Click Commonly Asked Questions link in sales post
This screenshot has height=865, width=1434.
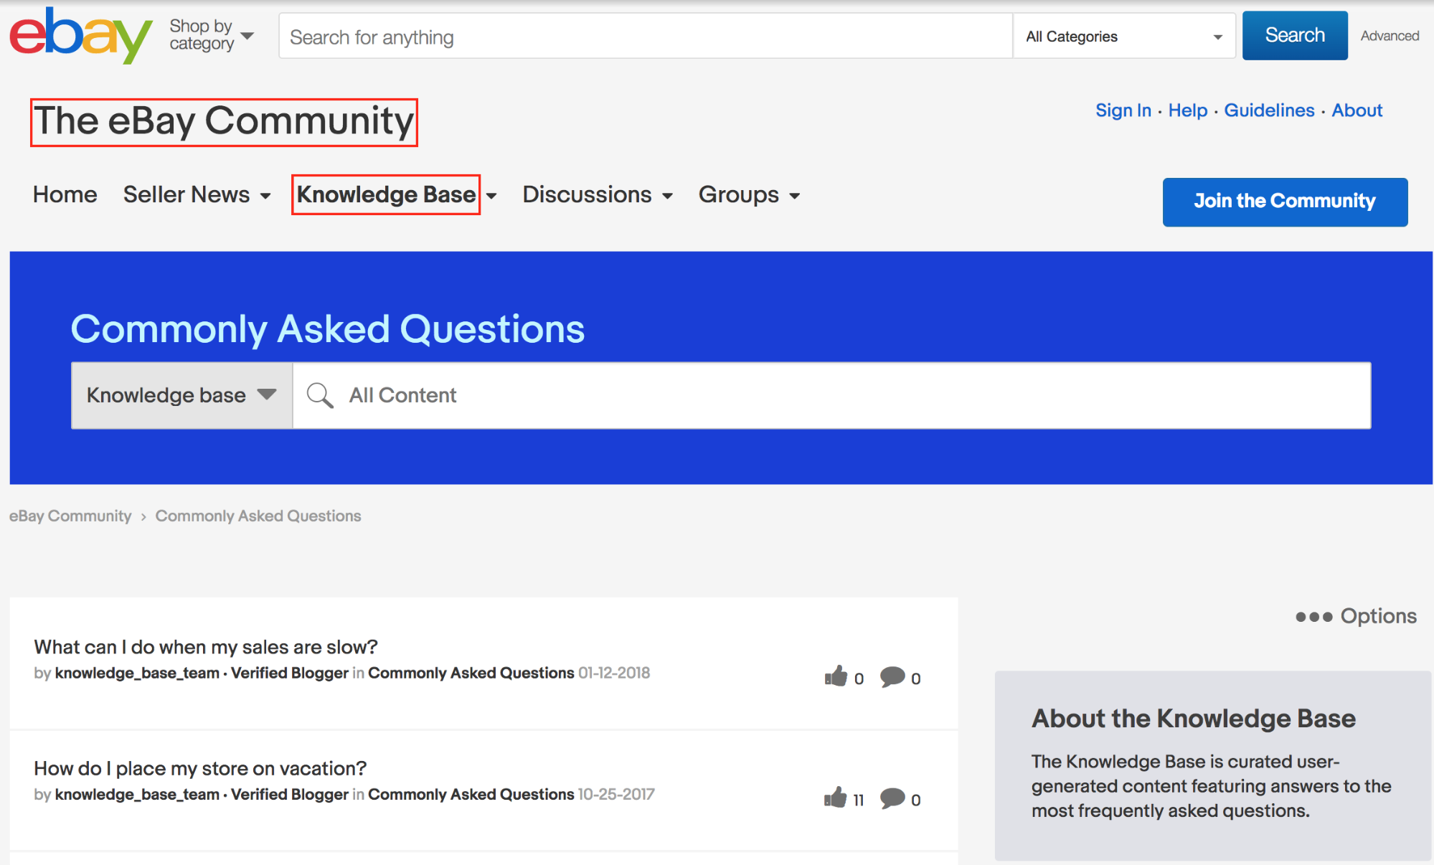click(x=471, y=673)
